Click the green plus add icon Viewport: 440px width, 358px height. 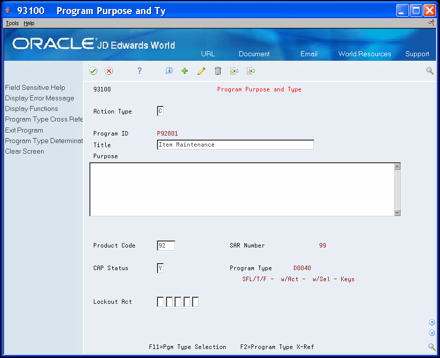point(185,71)
